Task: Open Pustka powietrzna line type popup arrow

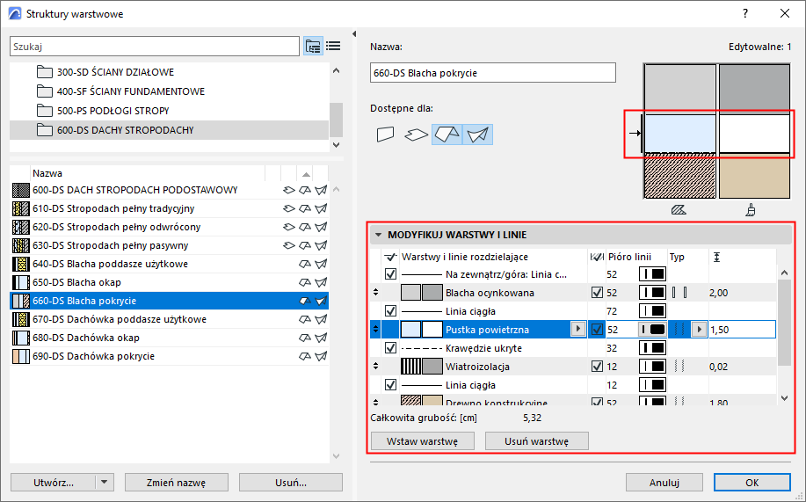Action: click(x=699, y=329)
